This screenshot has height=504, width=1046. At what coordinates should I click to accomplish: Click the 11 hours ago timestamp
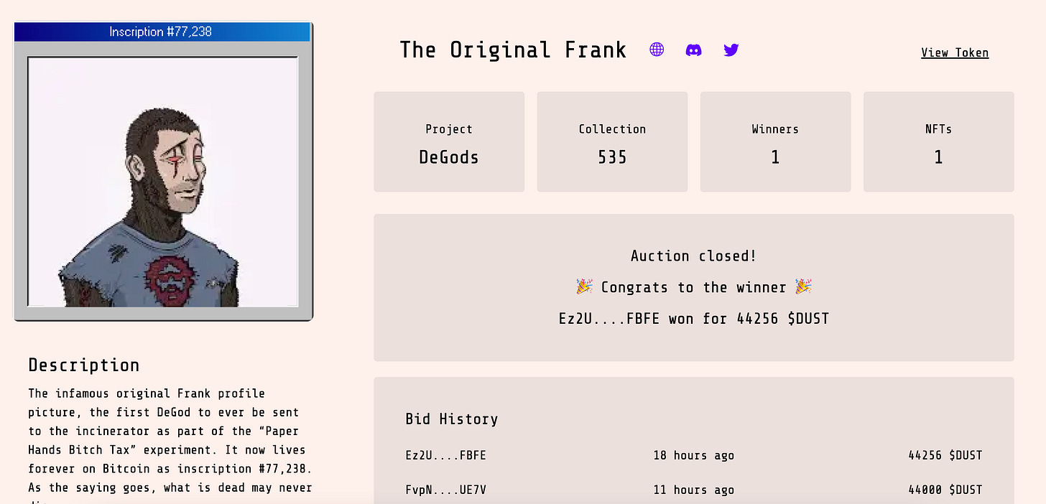(x=693, y=490)
